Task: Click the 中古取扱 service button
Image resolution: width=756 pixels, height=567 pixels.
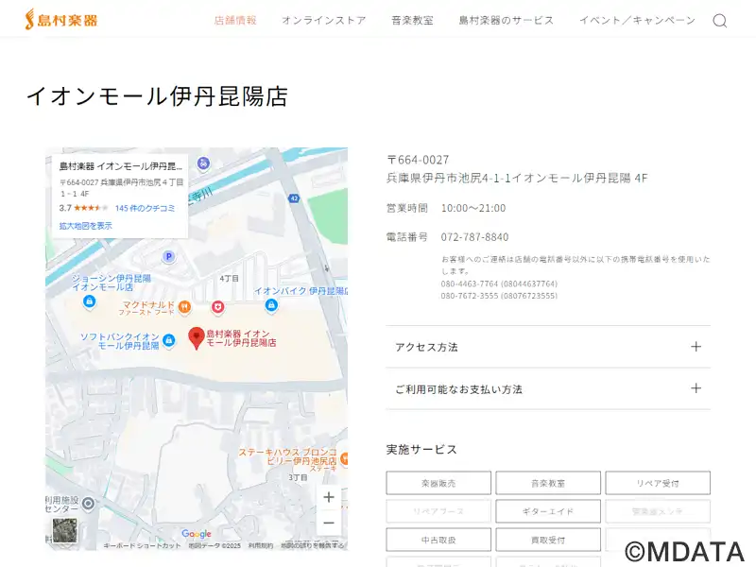Action: [x=438, y=540]
